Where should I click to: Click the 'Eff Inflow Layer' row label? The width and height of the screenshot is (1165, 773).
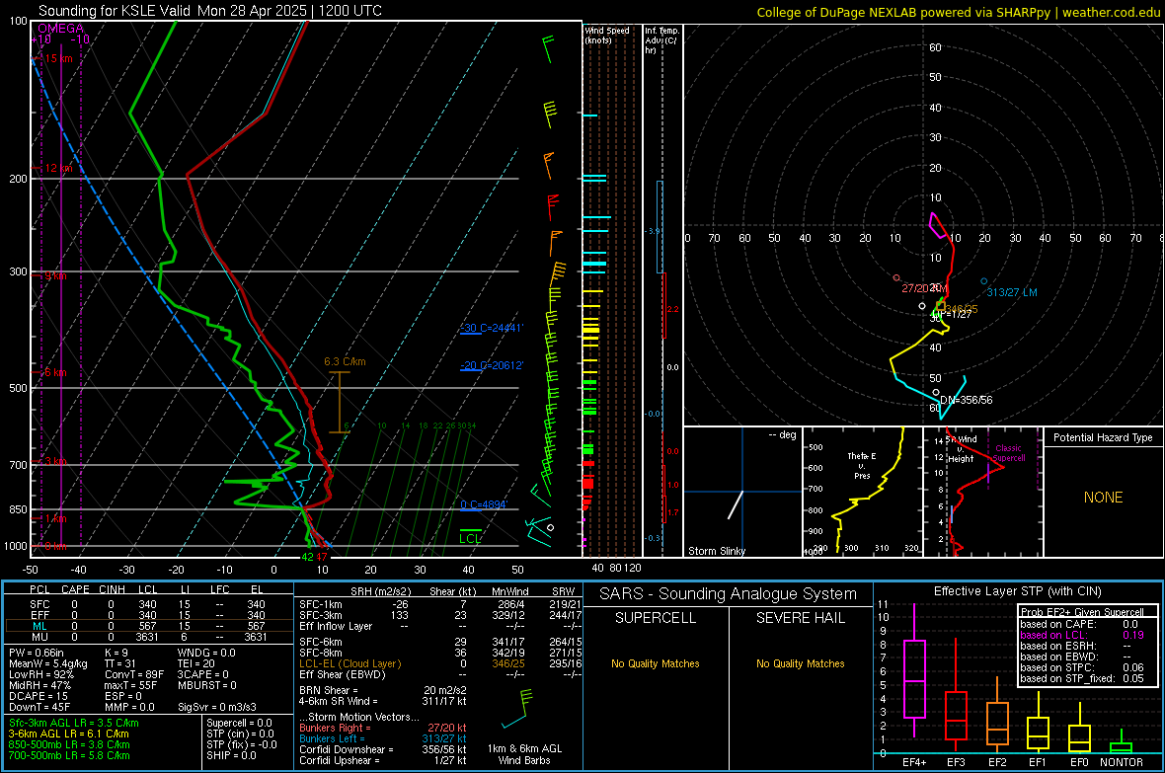tap(336, 626)
